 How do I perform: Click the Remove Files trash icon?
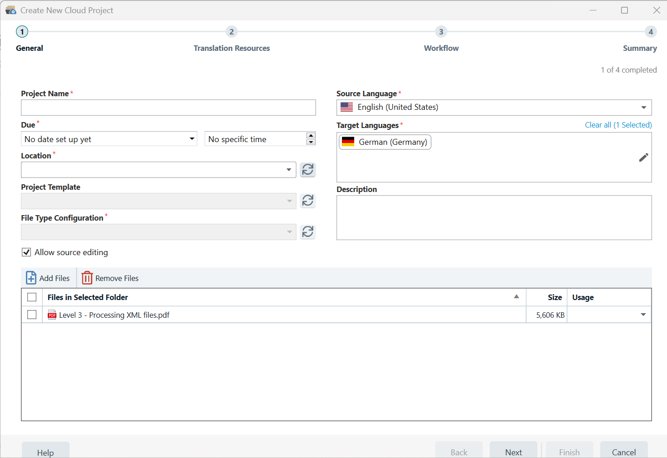pos(87,278)
